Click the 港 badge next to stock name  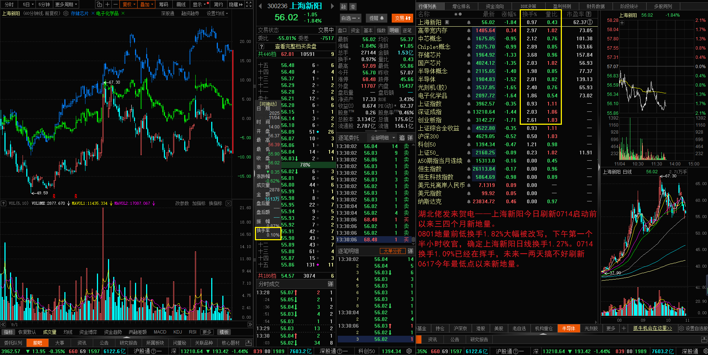(353, 7)
